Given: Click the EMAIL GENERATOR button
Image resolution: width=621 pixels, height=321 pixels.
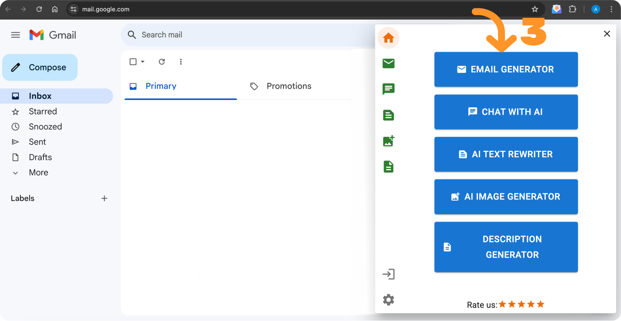Looking at the screenshot, I should click(x=506, y=69).
